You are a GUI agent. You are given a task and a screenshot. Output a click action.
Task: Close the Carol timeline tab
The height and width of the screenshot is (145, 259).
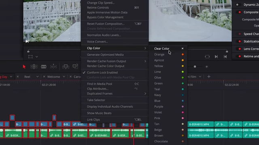(70, 77)
